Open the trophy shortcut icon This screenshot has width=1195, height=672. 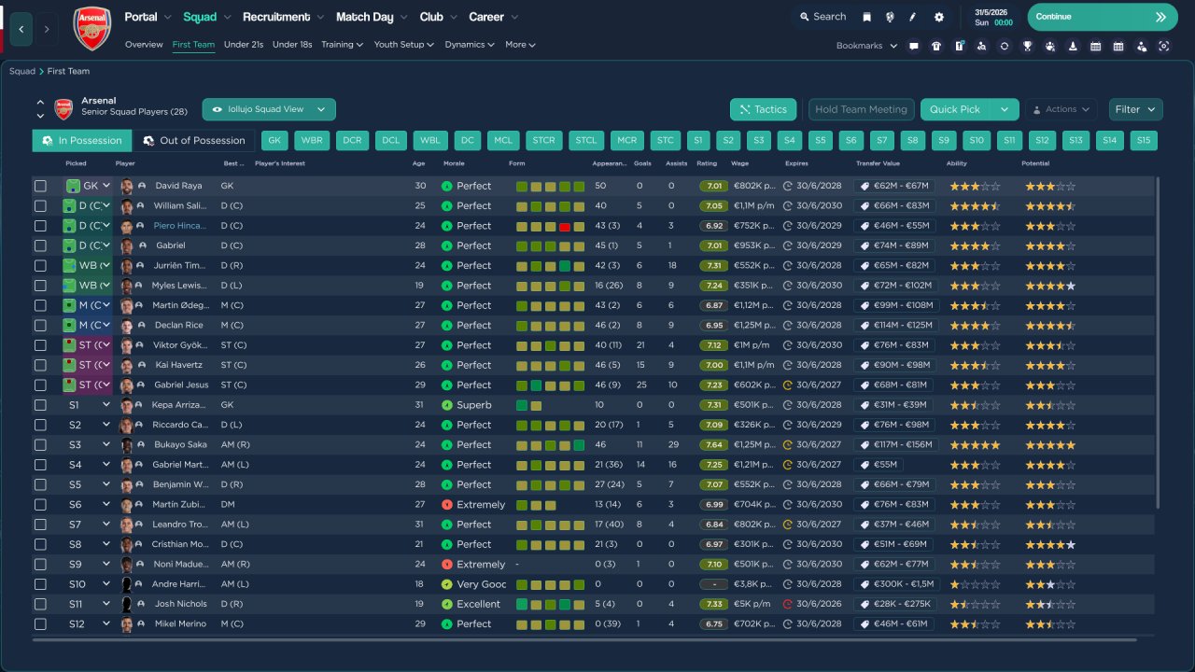tap(1027, 46)
